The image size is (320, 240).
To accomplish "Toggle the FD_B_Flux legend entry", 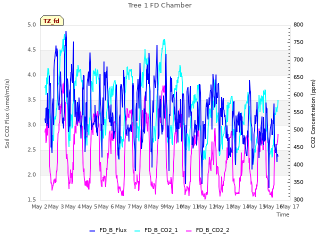I will point(108,230).
